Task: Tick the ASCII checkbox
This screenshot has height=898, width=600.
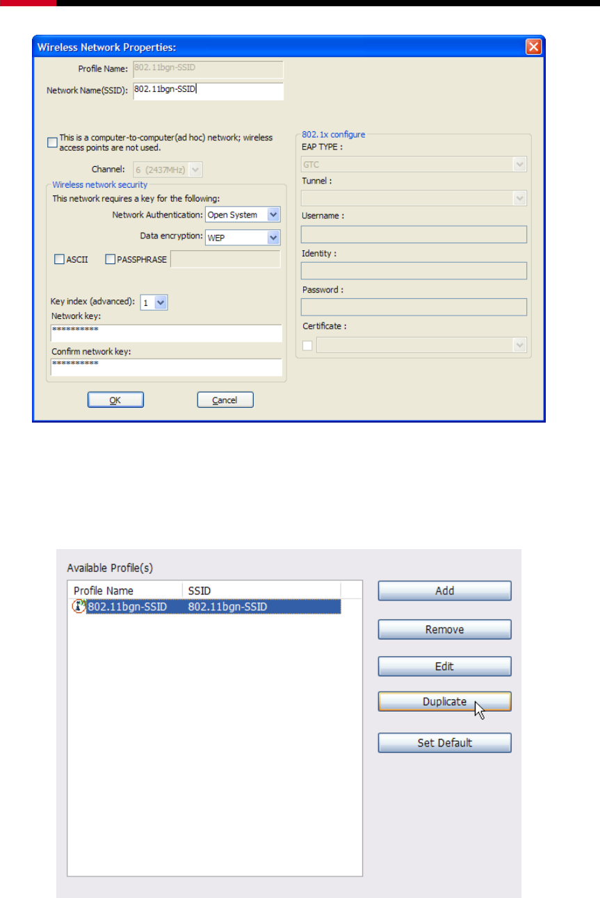Action: point(59,259)
